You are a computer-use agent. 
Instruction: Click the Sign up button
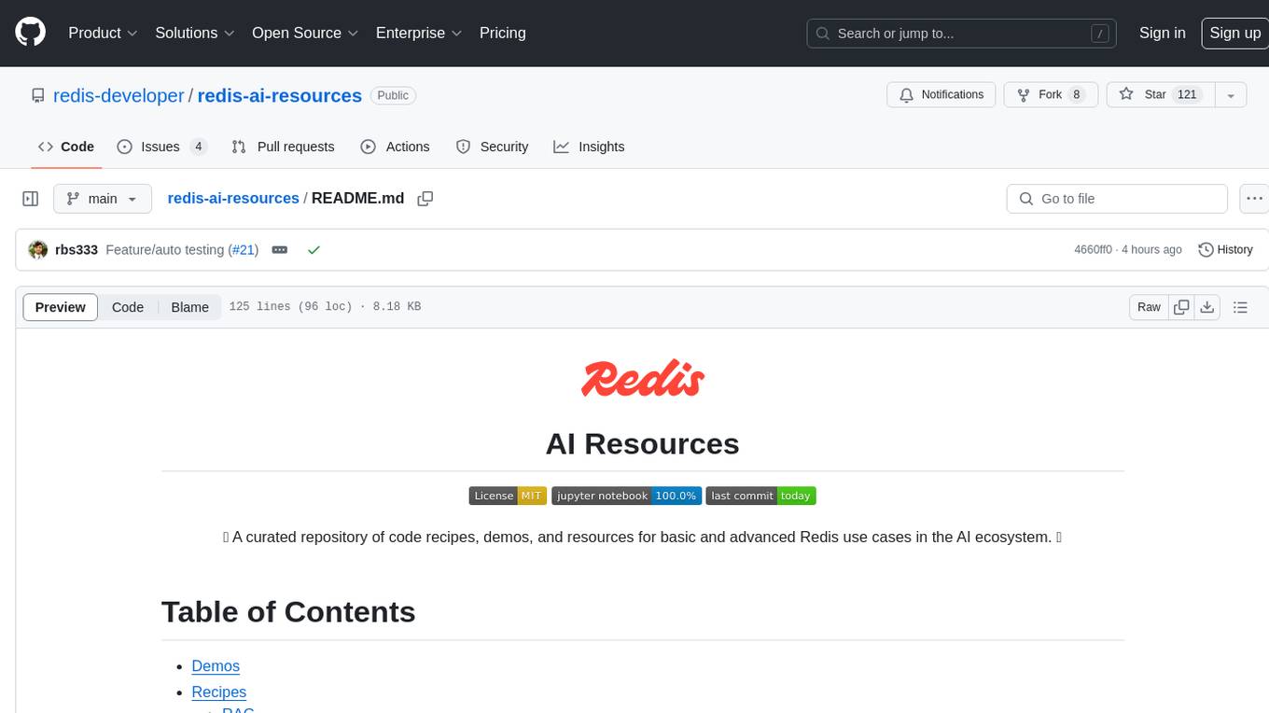coord(1234,33)
